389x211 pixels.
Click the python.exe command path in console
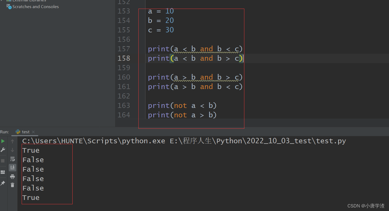(x=94, y=141)
